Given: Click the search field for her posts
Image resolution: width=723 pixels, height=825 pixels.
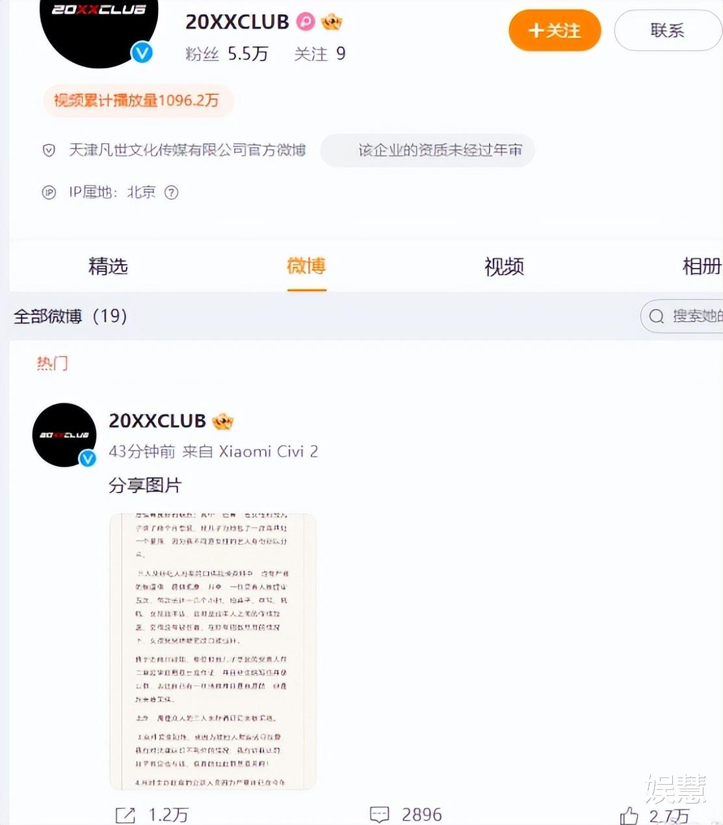Looking at the screenshot, I should point(682,316).
